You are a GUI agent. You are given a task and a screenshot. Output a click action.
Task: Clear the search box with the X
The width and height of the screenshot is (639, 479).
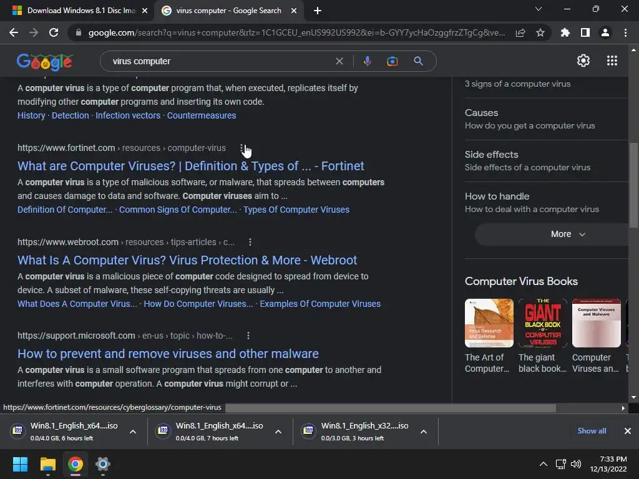[x=339, y=61]
